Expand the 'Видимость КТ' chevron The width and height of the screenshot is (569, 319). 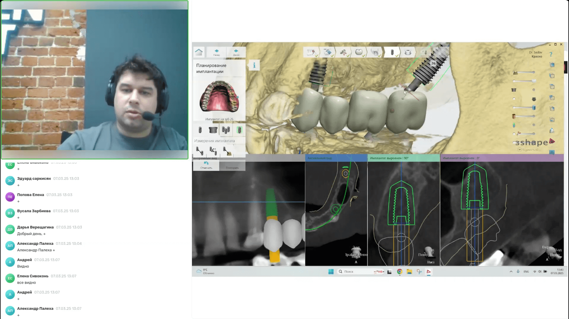[x=520, y=150]
